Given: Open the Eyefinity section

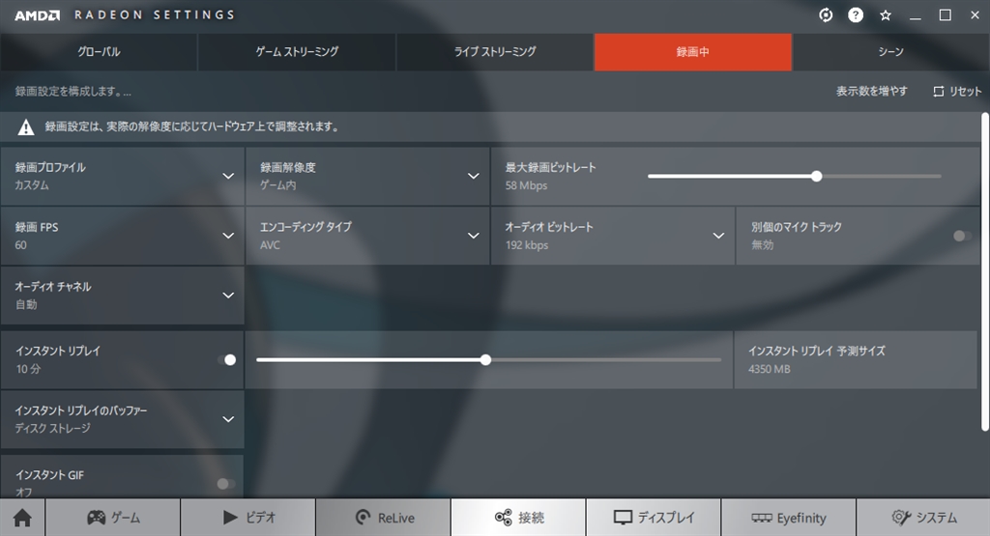Looking at the screenshot, I should tap(789, 518).
